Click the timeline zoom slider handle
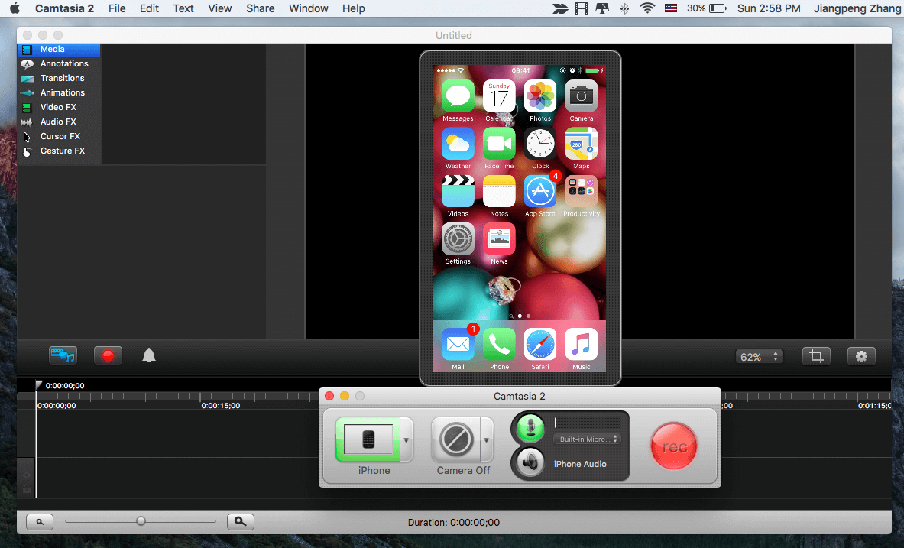 (141, 521)
